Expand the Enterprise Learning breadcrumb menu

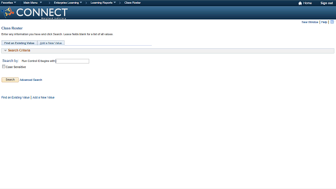click(68, 3)
